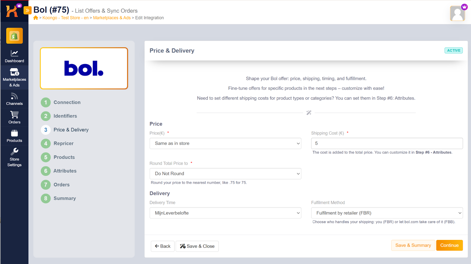Open Koongo - Test Store - en breadcrumb
471x264 pixels.
click(x=65, y=18)
